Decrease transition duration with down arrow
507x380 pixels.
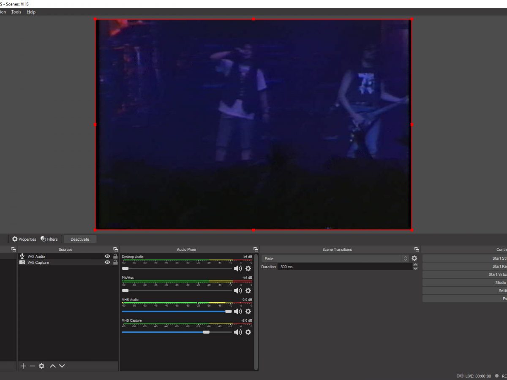coord(415,269)
